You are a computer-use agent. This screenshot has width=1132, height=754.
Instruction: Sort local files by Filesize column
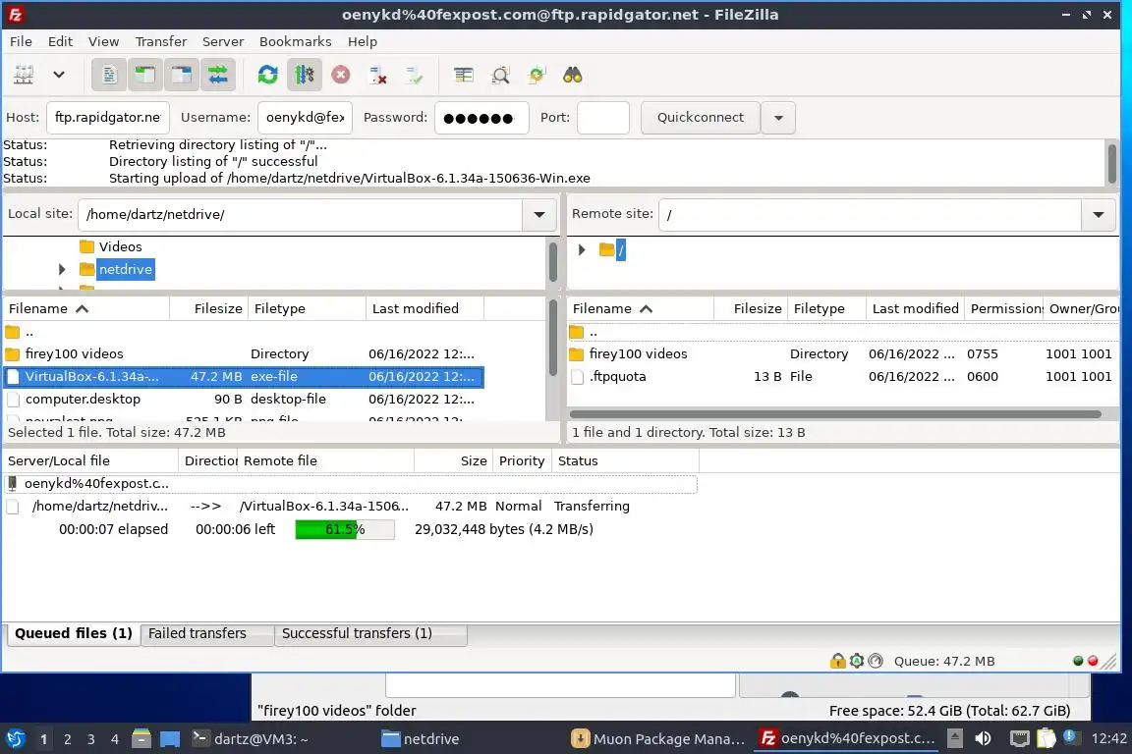(x=208, y=309)
